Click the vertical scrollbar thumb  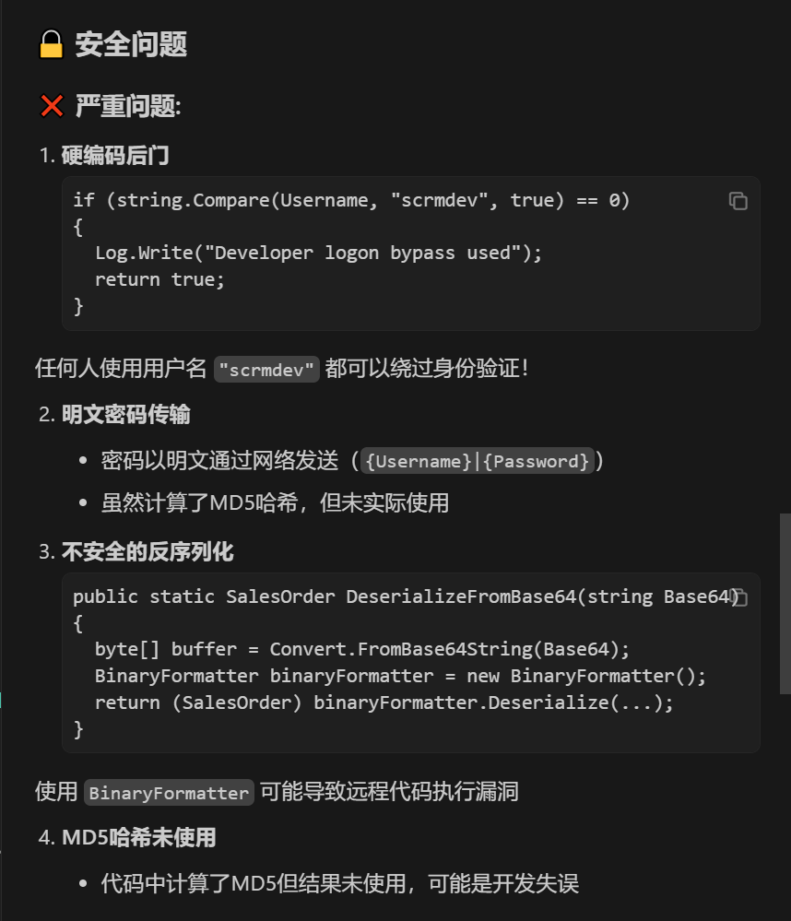tap(785, 604)
